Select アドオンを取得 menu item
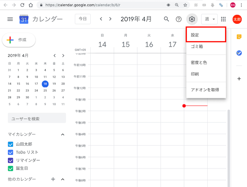The image size is (247, 187). click(206, 90)
